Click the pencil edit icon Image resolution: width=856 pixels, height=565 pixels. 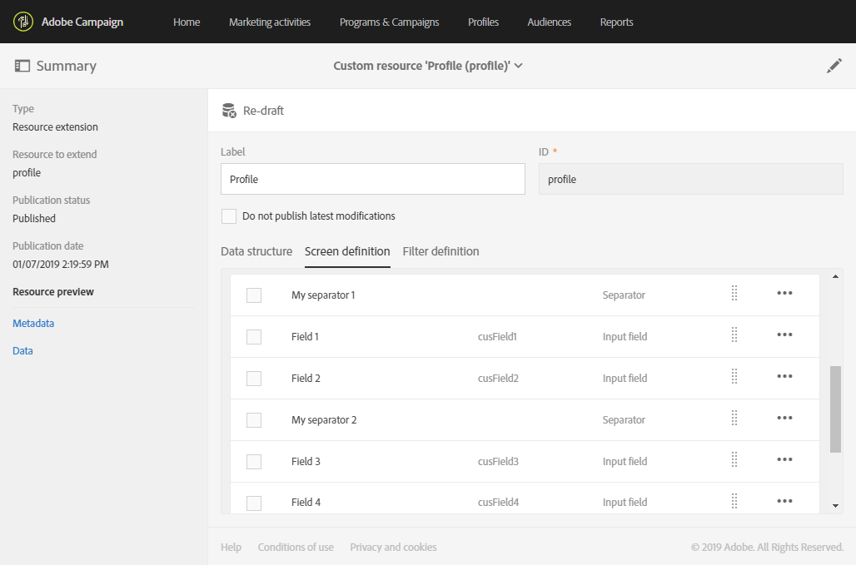834,66
